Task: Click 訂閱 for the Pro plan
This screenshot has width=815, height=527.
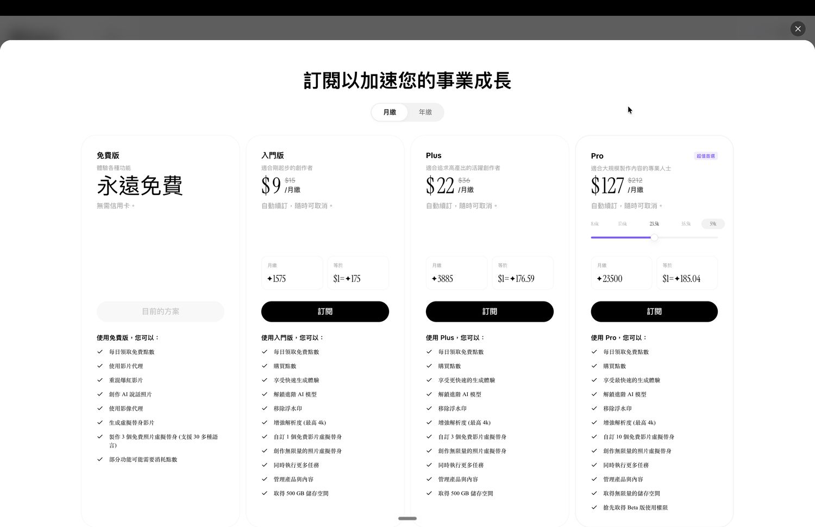Action: 654,312
